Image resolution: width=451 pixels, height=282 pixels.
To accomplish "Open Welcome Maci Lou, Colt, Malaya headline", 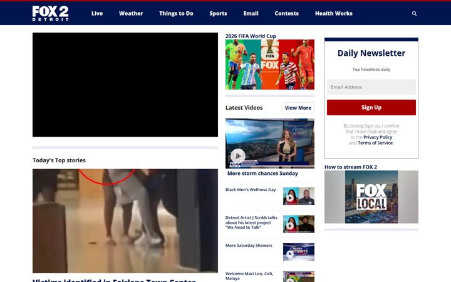I will click(x=249, y=276).
